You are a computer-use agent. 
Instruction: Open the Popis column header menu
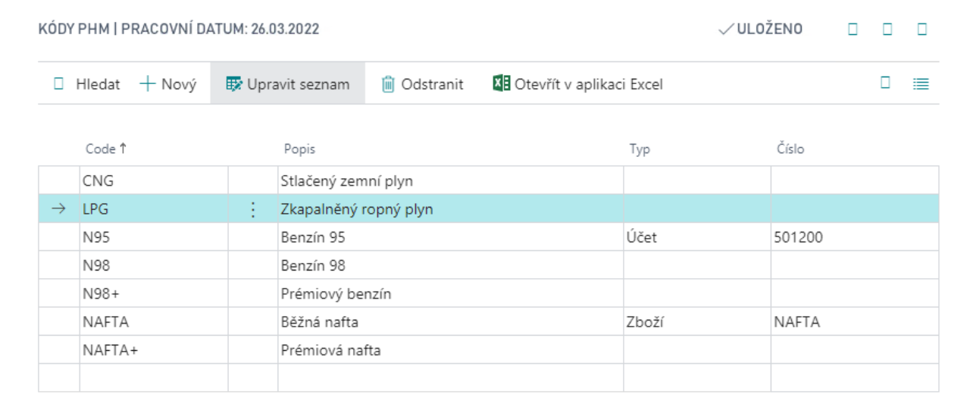point(299,149)
